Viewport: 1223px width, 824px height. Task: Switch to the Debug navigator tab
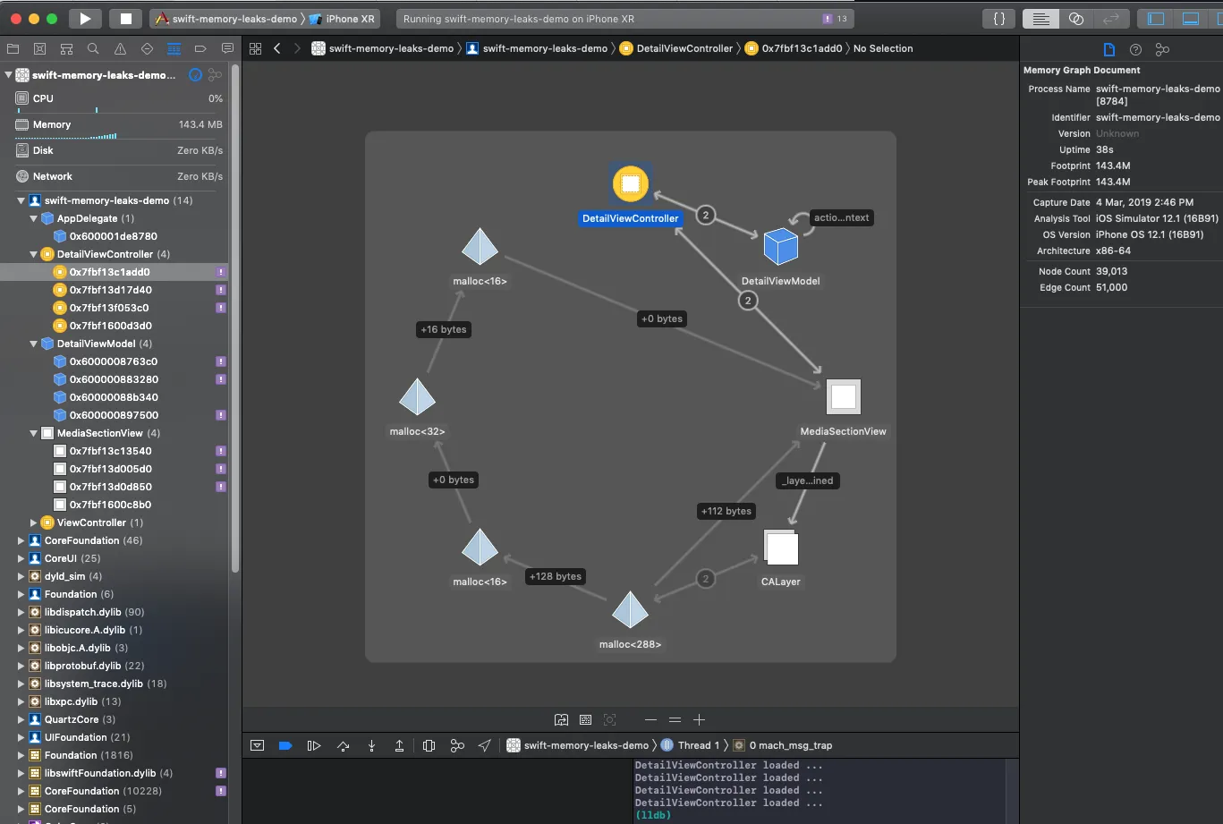coord(174,48)
